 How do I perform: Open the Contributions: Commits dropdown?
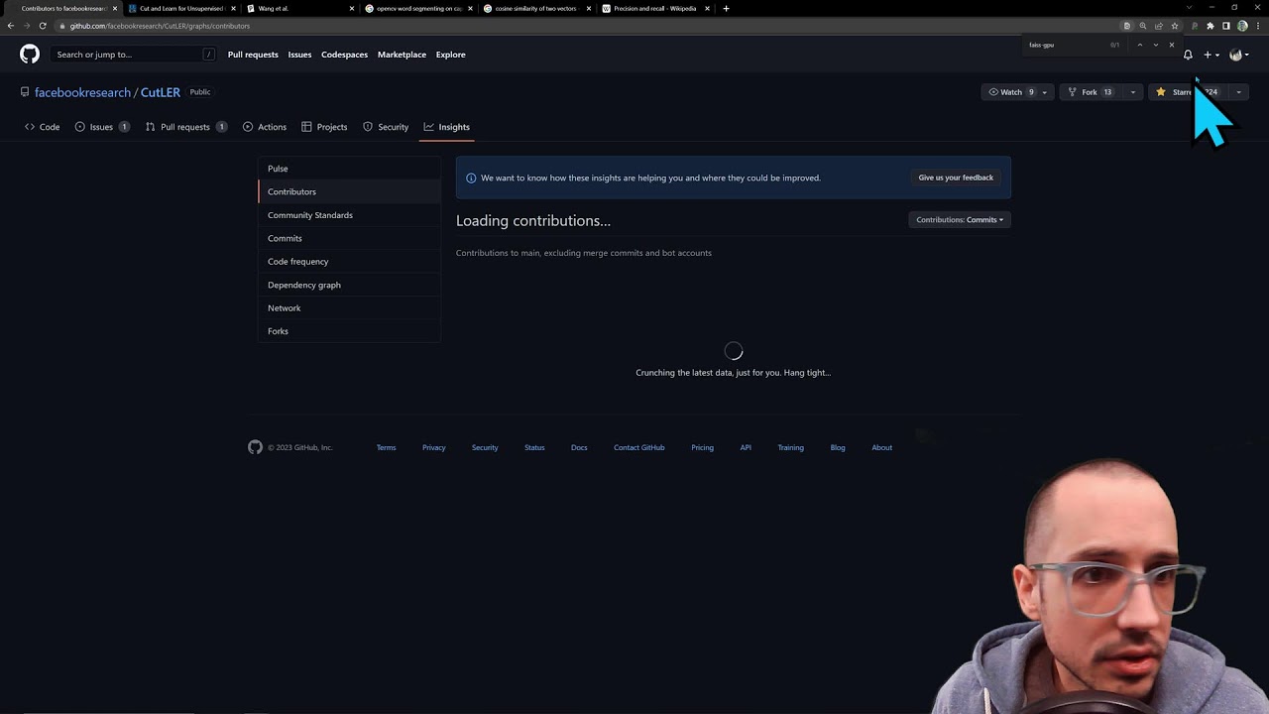(x=959, y=220)
